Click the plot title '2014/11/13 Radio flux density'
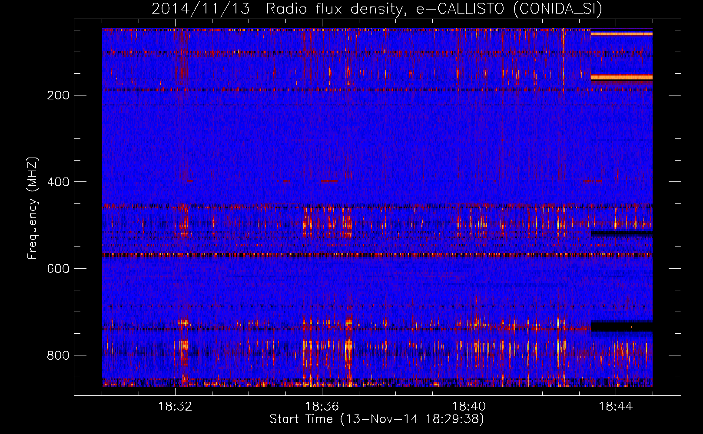The width and height of the screenshot is (703, 434). pyautogui.click(x=377, y=9)
